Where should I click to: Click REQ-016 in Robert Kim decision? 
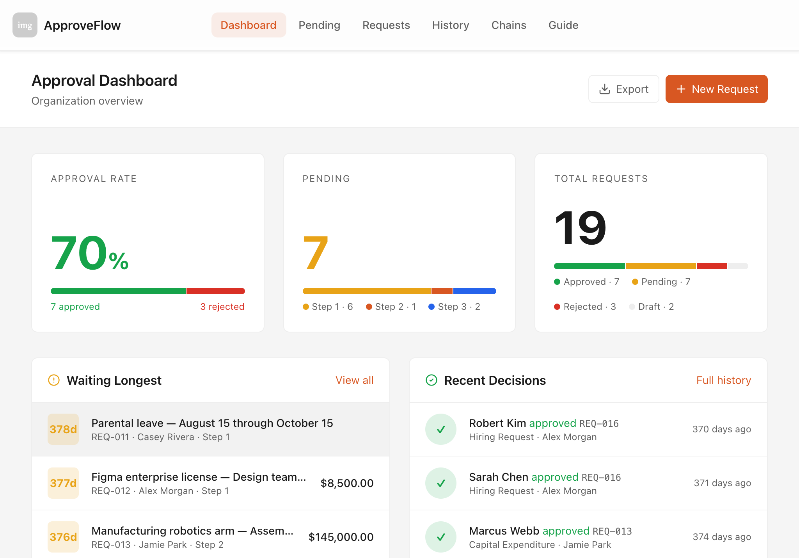click(x=599, y=423)
